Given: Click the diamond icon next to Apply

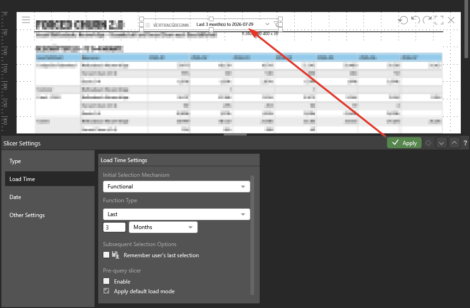Looking at the screenshot, I should pos(428,143).
